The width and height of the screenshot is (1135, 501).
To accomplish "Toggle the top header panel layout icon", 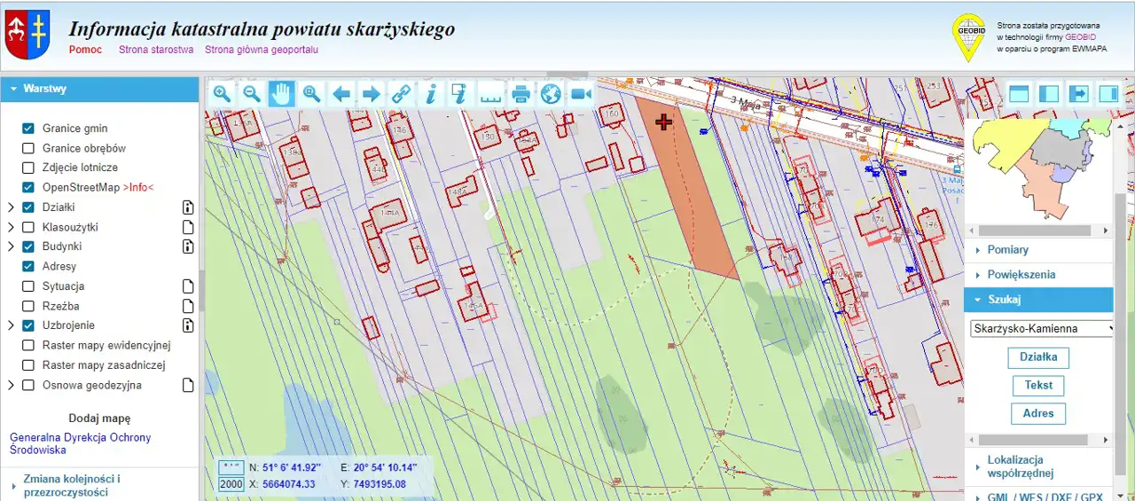I will pyautogui.click(x=1019, y=94).
